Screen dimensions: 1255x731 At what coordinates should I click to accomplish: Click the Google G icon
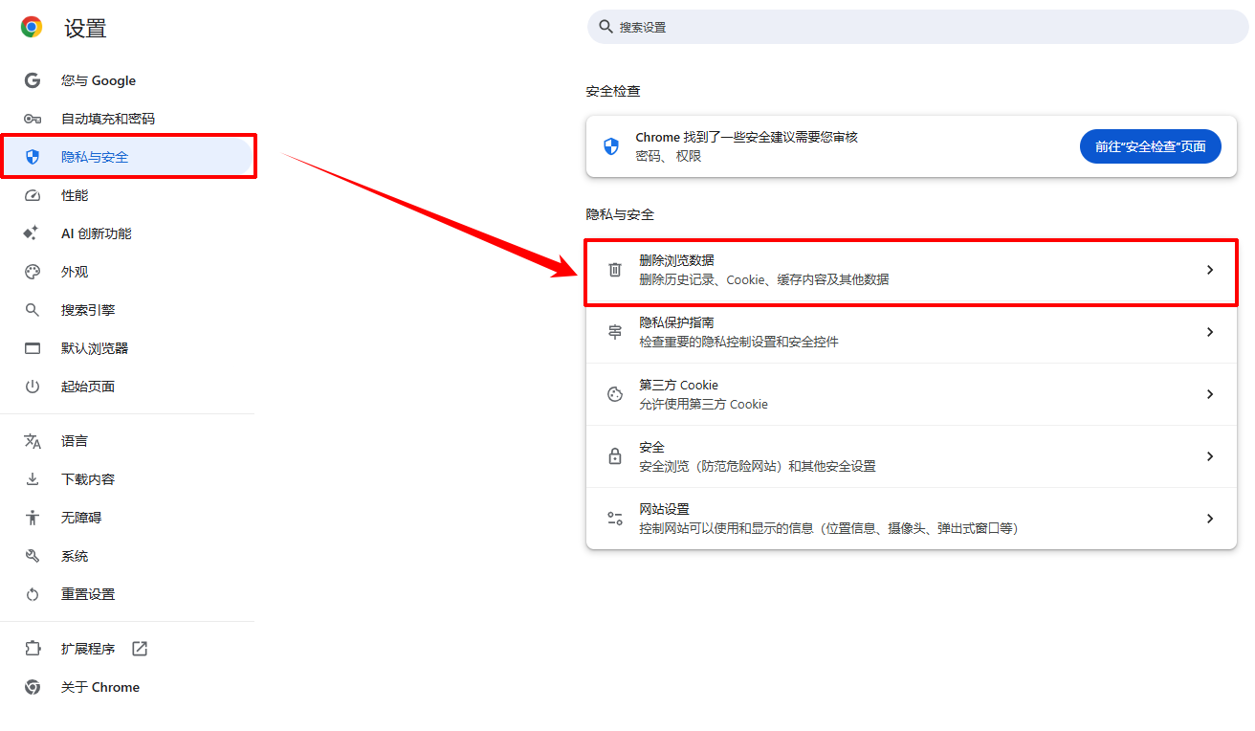click(33, 80)
